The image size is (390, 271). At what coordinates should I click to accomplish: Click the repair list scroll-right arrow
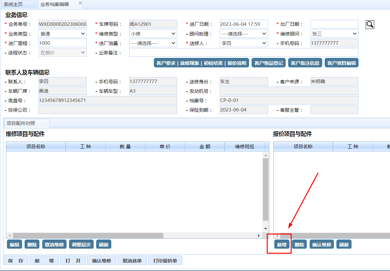pyautogui.click(x=259, y=235)
